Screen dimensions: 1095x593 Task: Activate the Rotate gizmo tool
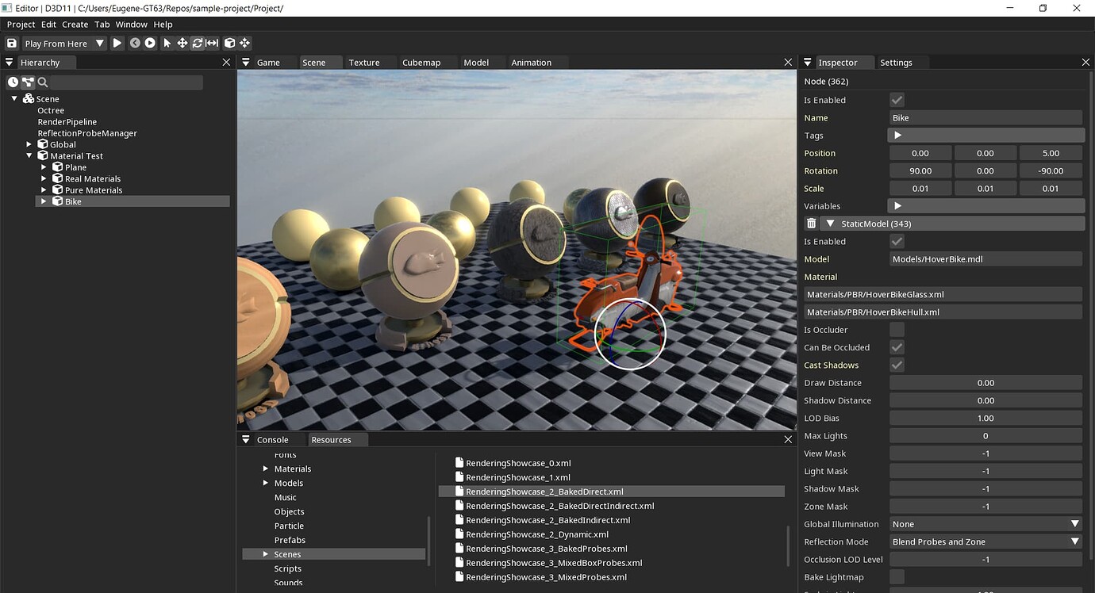click(x=198, y=44)
